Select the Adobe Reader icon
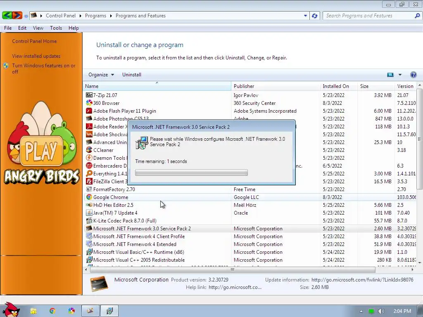423x317 pixels. coord(89,126)
